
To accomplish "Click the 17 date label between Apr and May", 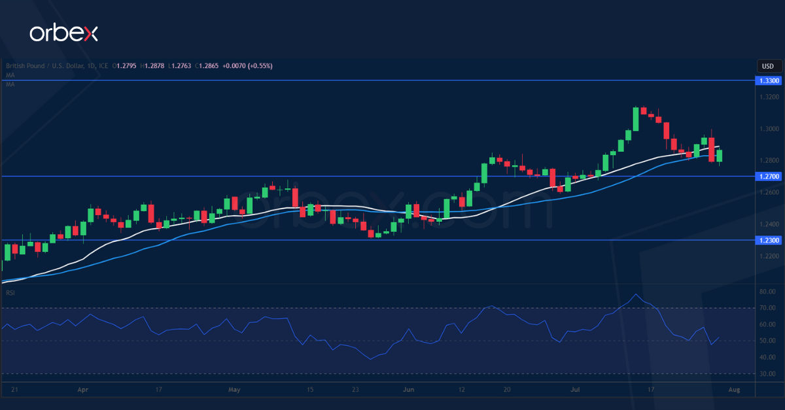I will [x=158, y=390].
